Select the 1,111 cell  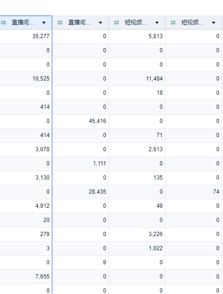(81, 163)
